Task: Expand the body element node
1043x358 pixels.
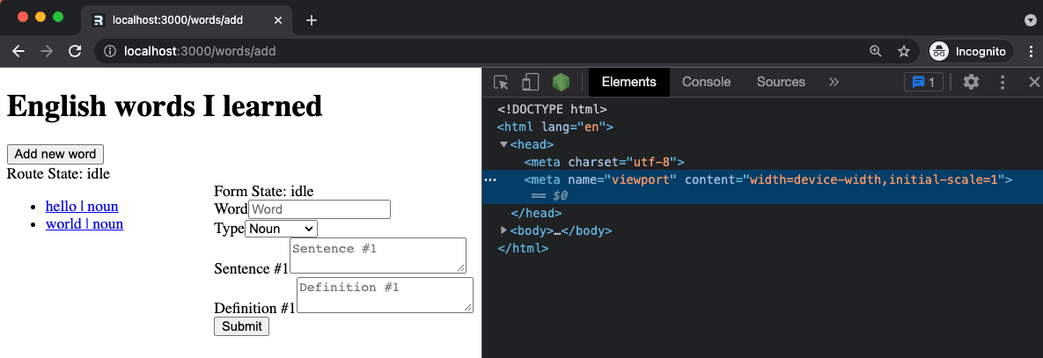Action: tap(503, 230)
